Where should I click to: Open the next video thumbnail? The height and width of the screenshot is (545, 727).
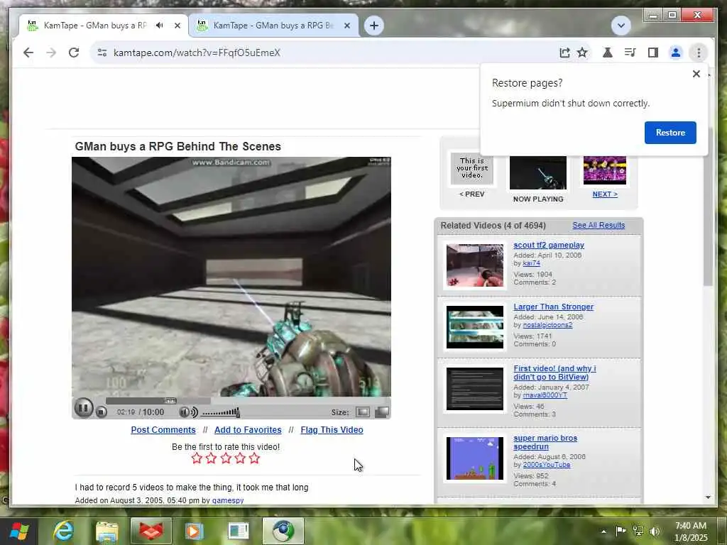(605, 170)
